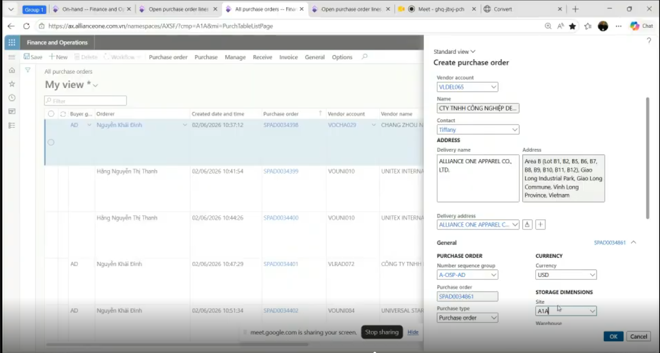Click the refresh icon in the grid header
The image size is (660, 353).
coord(63,114)
